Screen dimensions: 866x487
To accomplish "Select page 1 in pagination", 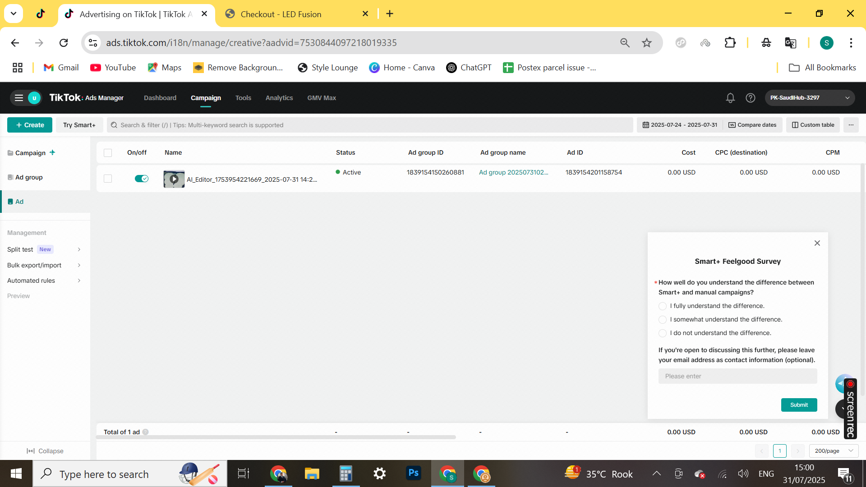I will click(x=780, y=451).
